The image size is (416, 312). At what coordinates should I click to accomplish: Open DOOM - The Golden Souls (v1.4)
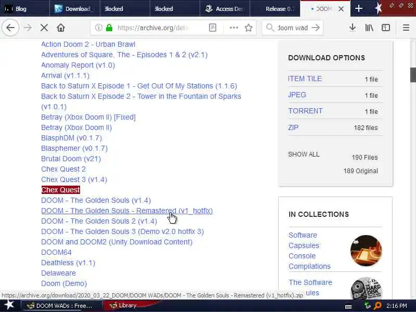click(x=96, y=200)
